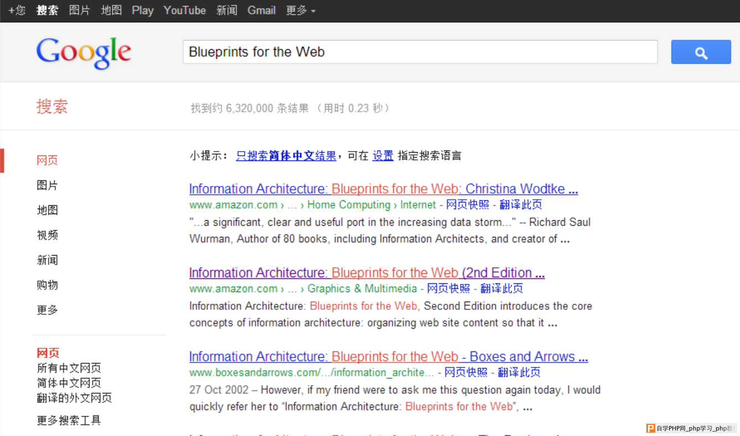Viewport: 740px width, 436px height.
Task: Filter by 所有中文网页
Action: [69, 368]
